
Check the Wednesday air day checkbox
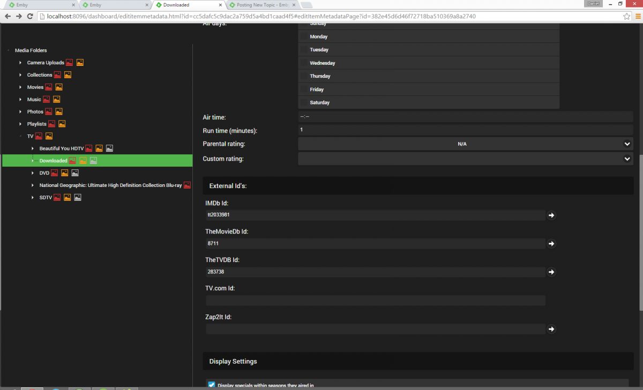click(x=304, y=63)
